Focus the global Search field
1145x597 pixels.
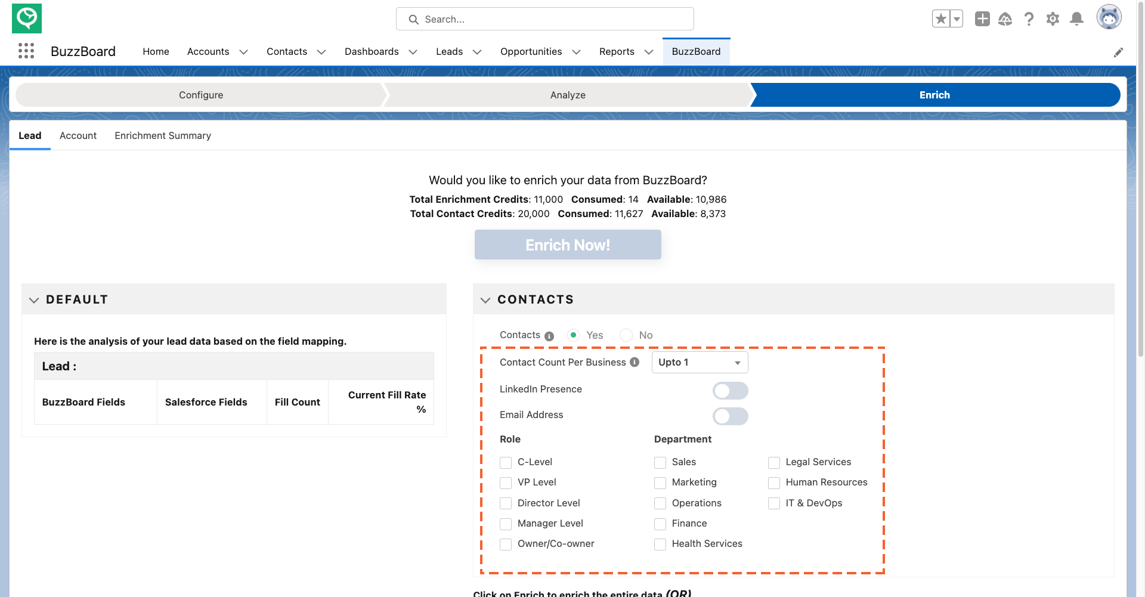click(545, 19)
